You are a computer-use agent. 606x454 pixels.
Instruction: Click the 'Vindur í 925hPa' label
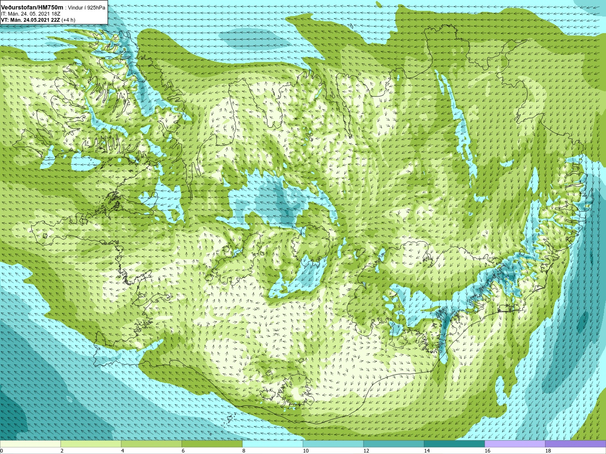pos(87,8)
